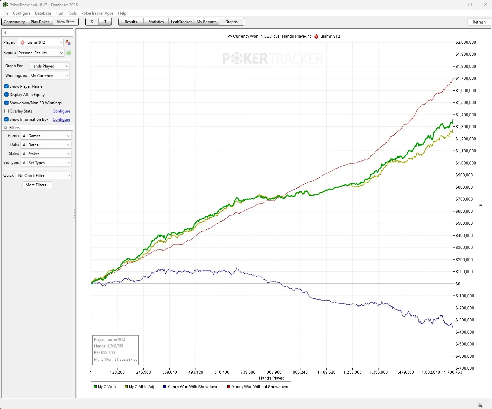The image size is (492, 409).
Task: Open the Date filter dropdown
Action: (x=46, y=145)
